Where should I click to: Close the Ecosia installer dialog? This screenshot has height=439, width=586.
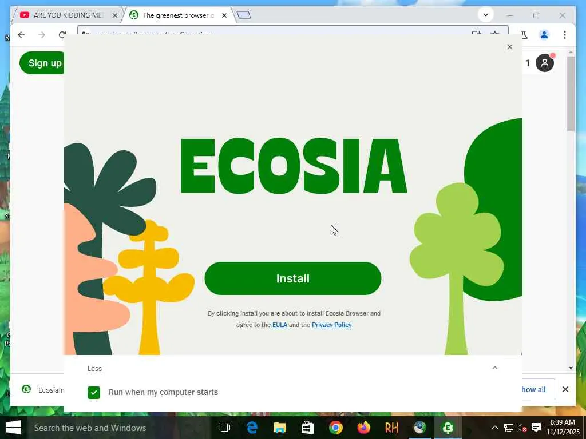[x=510, y=47]
